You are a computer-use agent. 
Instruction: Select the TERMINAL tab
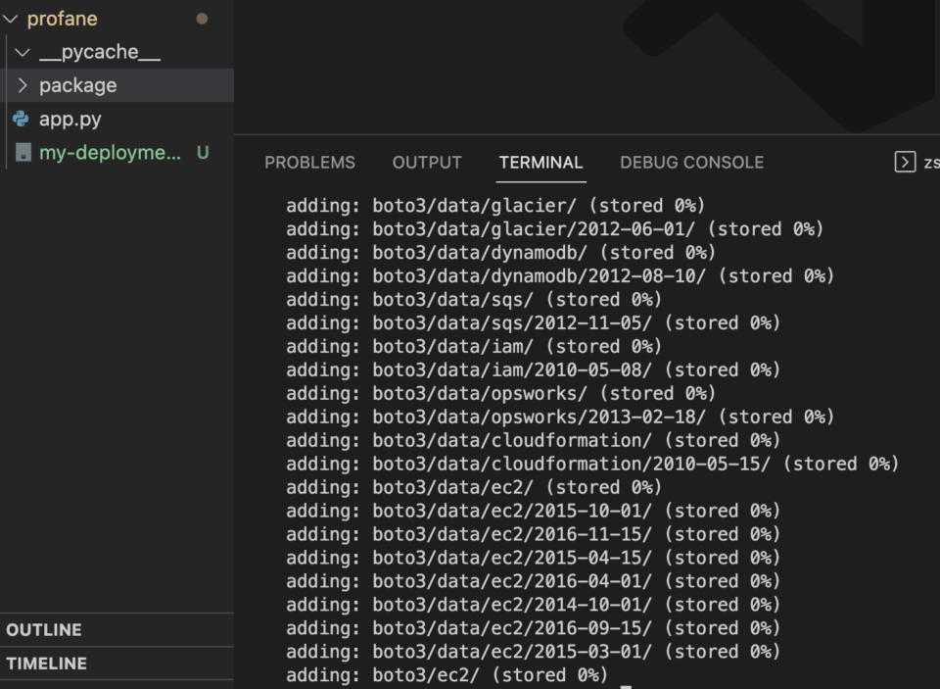click(x=540, y=163)
